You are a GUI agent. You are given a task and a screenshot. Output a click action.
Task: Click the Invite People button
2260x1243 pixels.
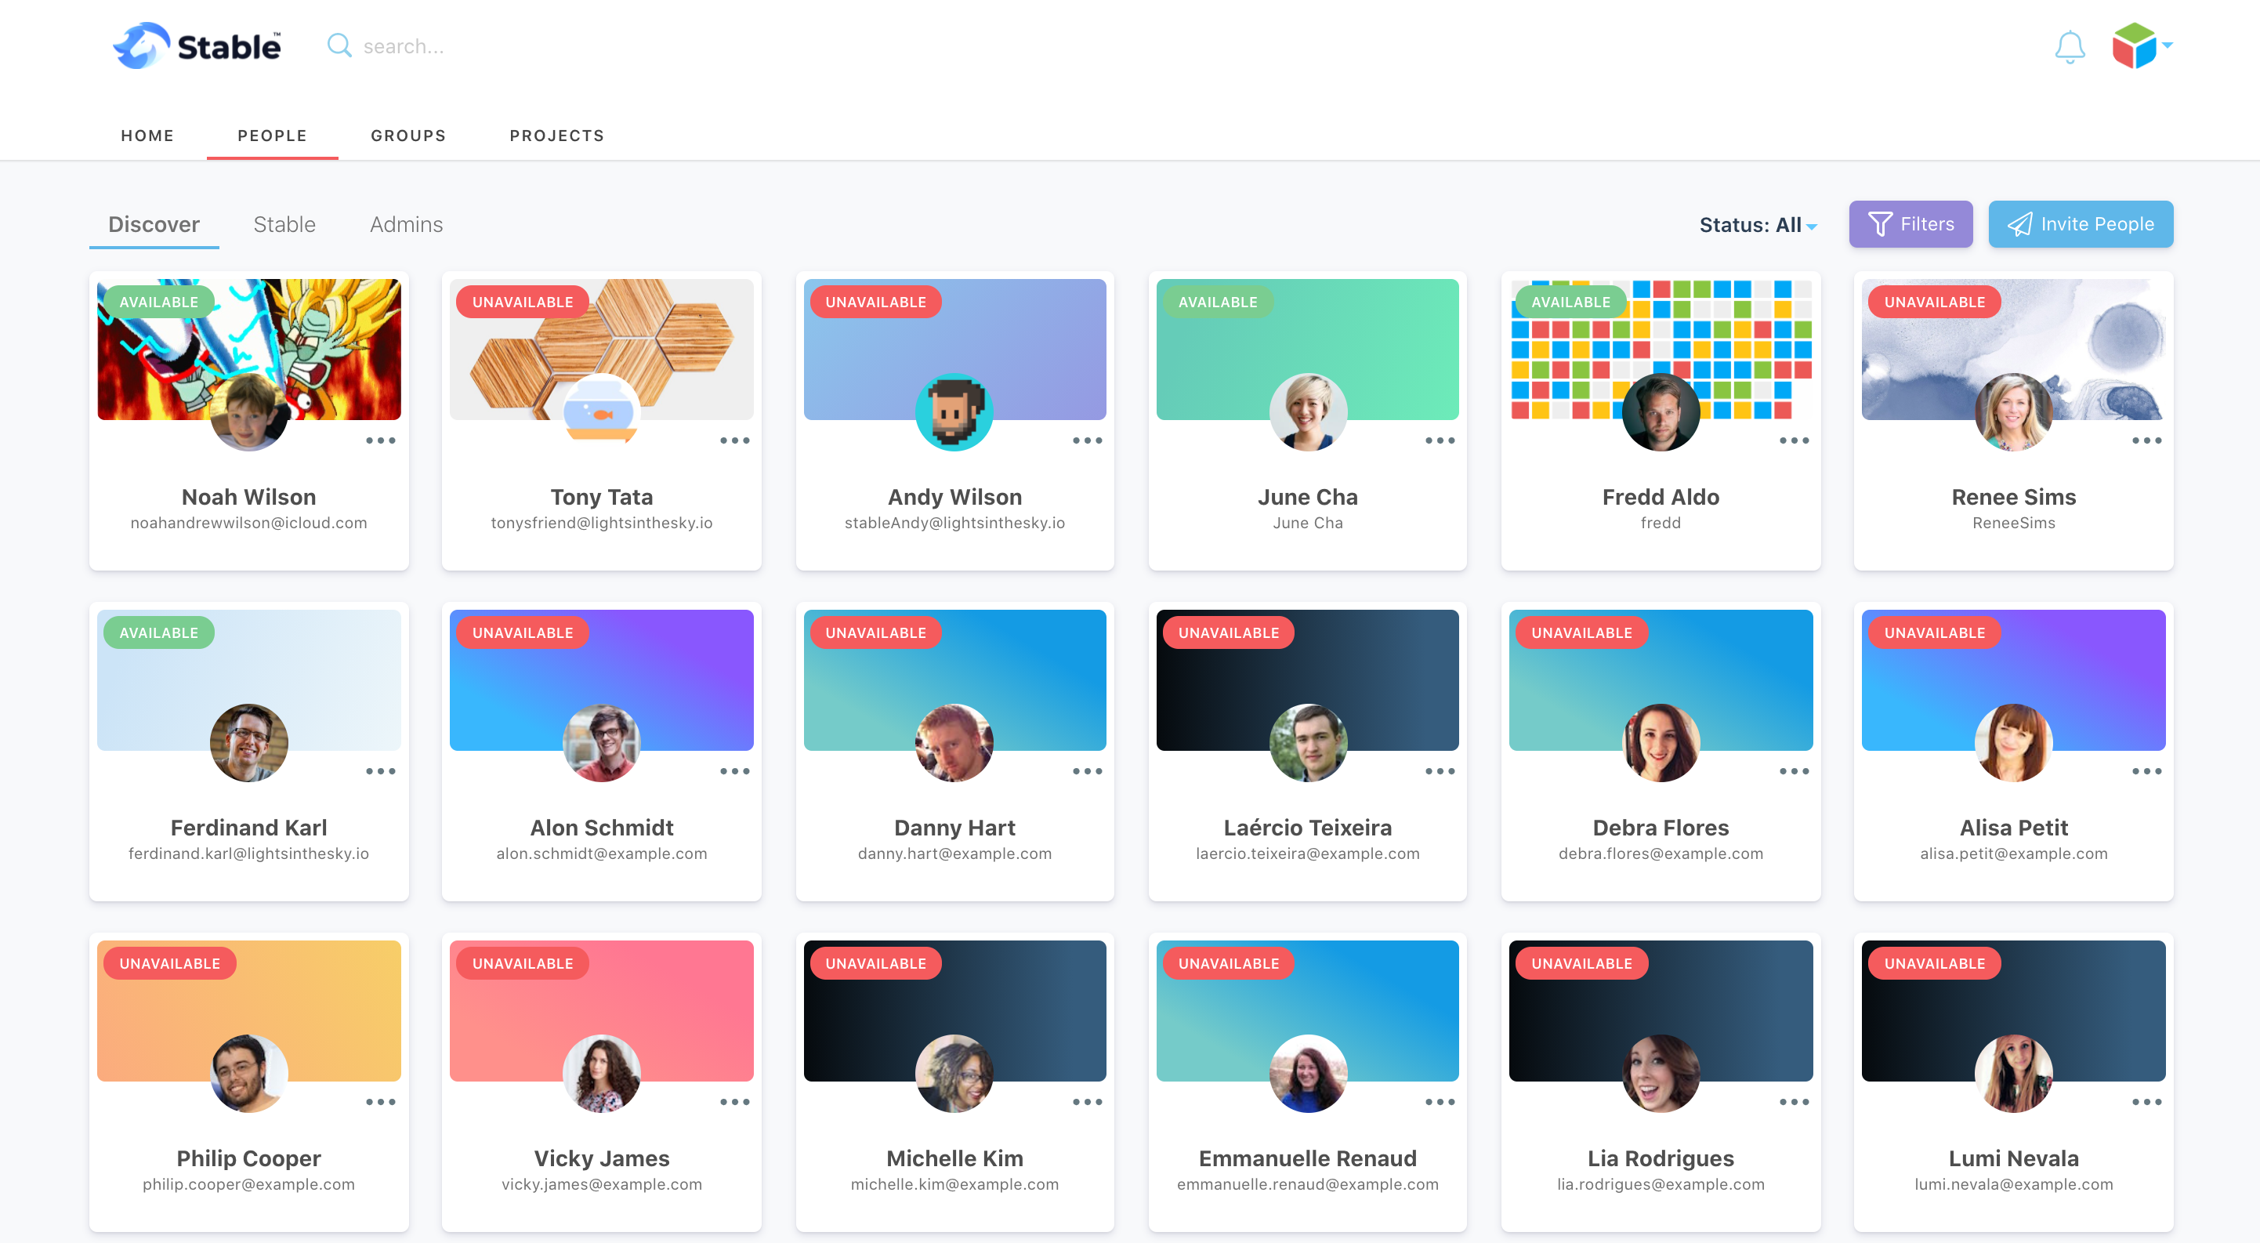point(2080,225)
